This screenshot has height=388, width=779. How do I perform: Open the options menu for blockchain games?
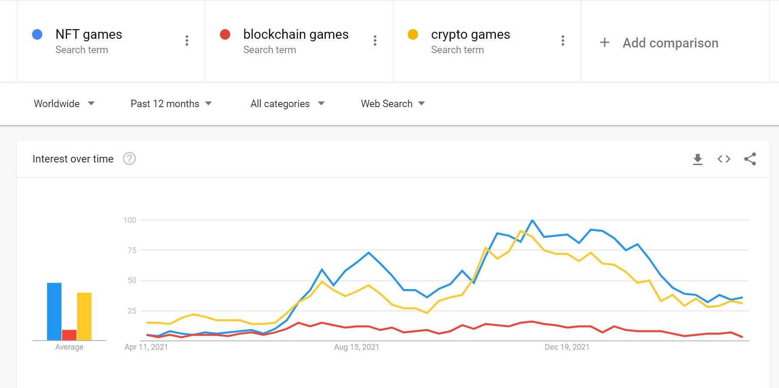pos(375,40)
